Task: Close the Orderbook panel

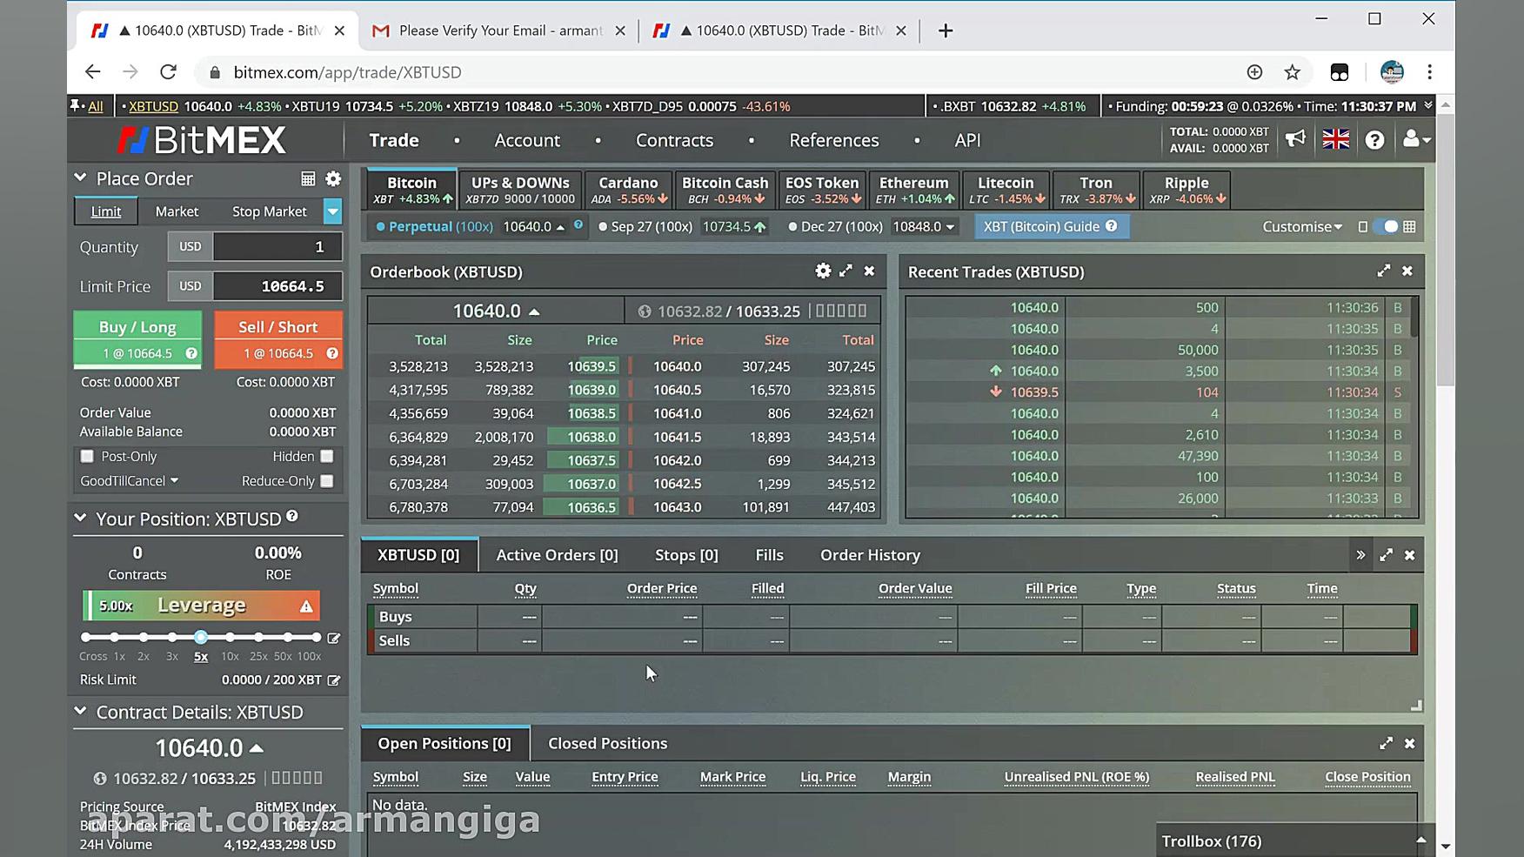Action: 869,271
